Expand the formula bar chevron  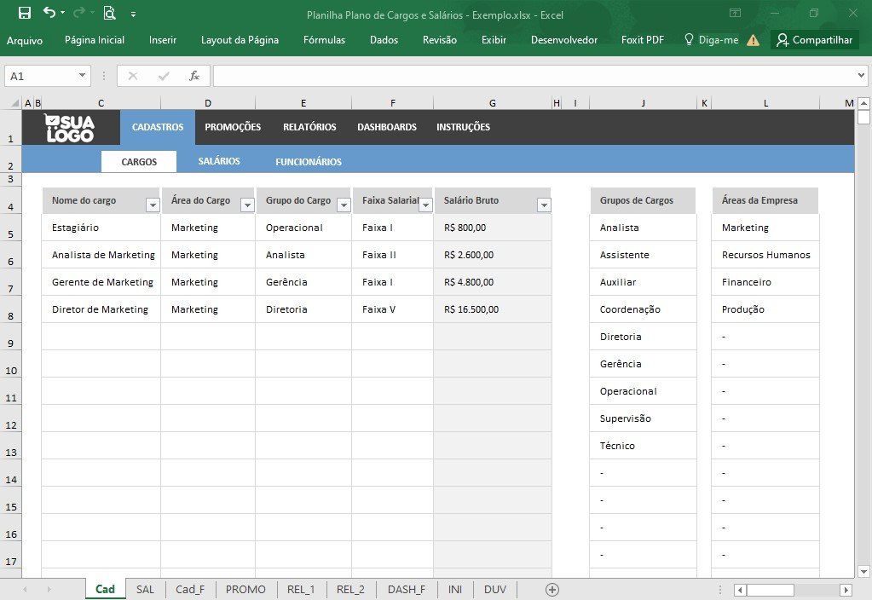click(x=861, y=75)
